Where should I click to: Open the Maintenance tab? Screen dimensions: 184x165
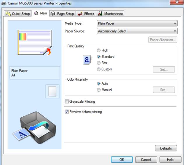point(110,14)
